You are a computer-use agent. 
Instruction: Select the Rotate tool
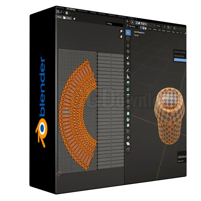pyautogui.click(x=128, y=51)
